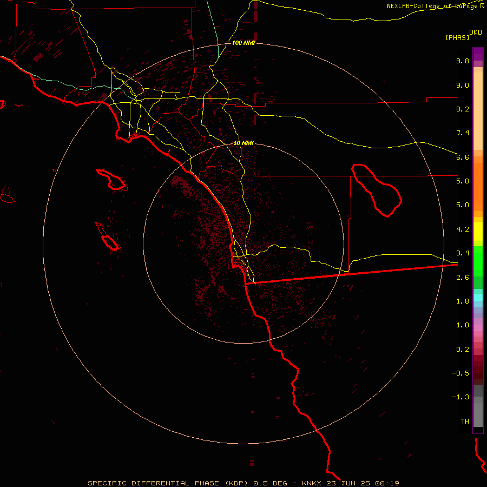Click the pale peach color bar segment
Viewport: 487px width, 487px height.
pyautogui.click(x=478, y=111)
